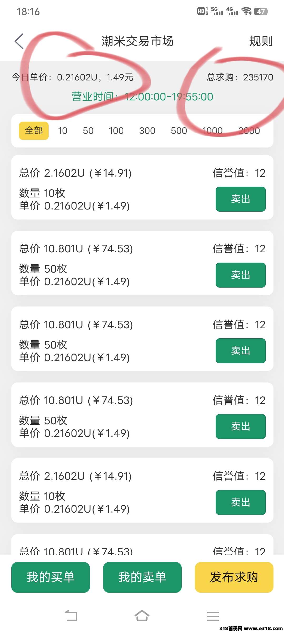Filter orders by quantity 500
284x633 pixels.
pyautogui.click(x=179, y=131)
